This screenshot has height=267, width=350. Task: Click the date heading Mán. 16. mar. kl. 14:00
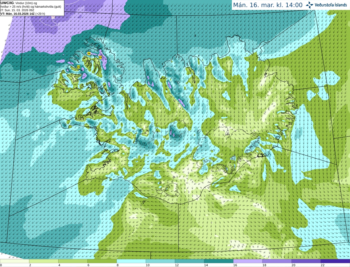point(268,5)
